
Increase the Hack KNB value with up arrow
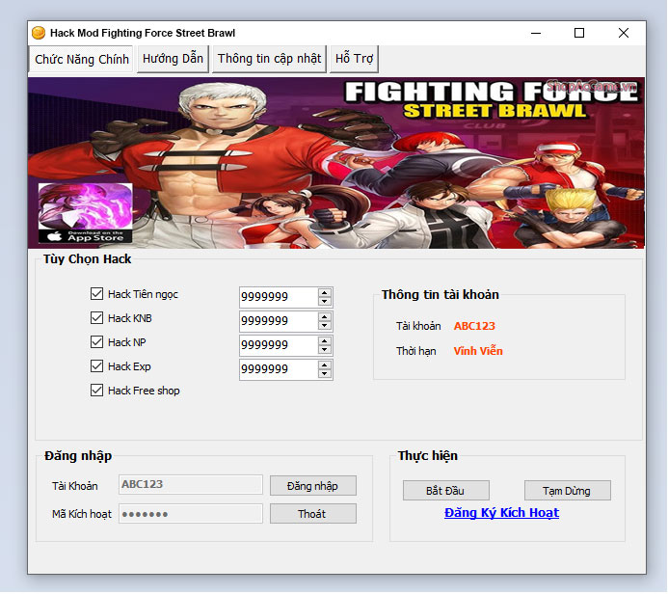[325, 316]
